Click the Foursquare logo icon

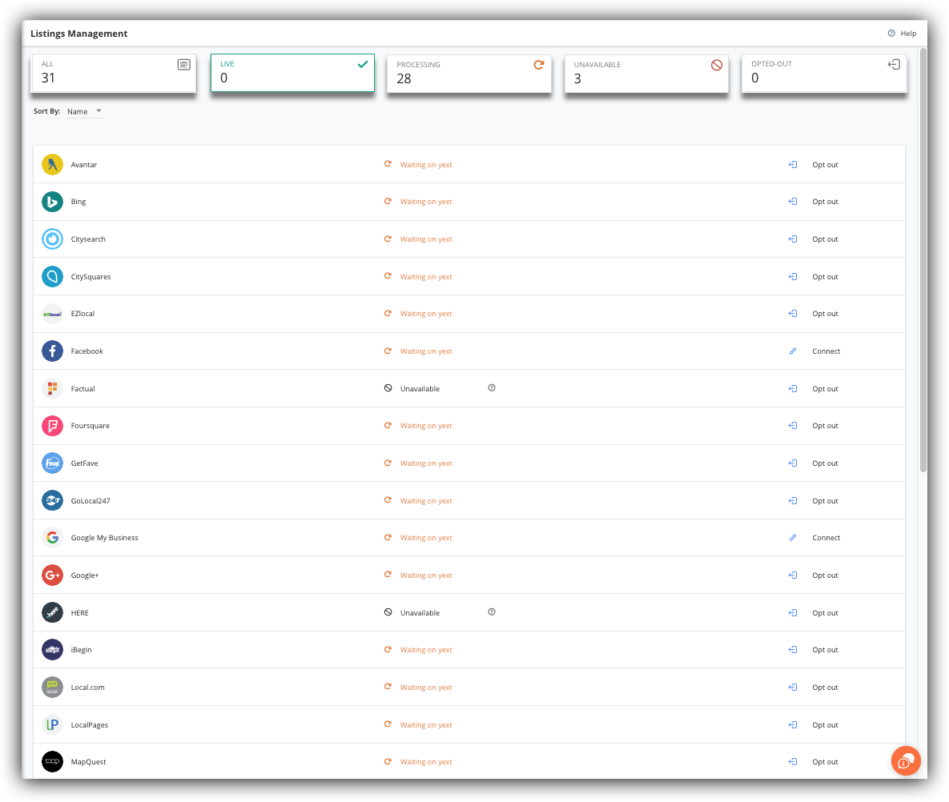(x=52, y=426)
